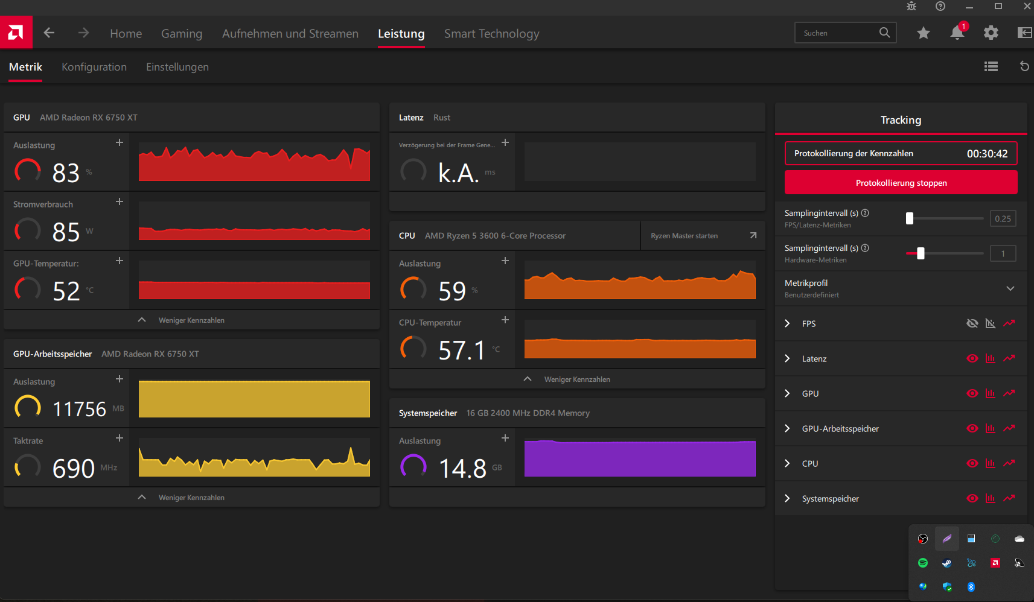Go forward with the right arrow
Screen dimensions: 1034x602
(84, 33)
